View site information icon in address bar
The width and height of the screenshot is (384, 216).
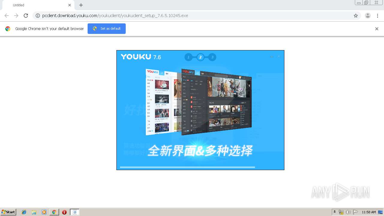[38, 16]
